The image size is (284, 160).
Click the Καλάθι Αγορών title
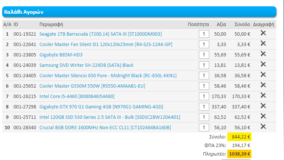click(x=24, y=12)
